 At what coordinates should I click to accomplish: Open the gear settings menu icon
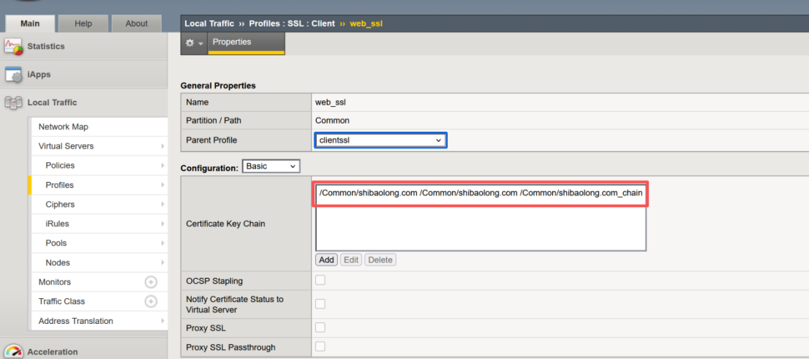click(194, 43)
